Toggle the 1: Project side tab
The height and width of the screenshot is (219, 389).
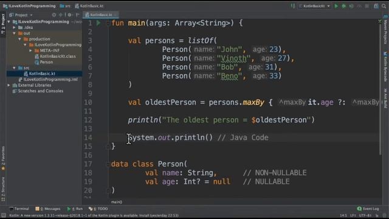(x=3, y=24)
